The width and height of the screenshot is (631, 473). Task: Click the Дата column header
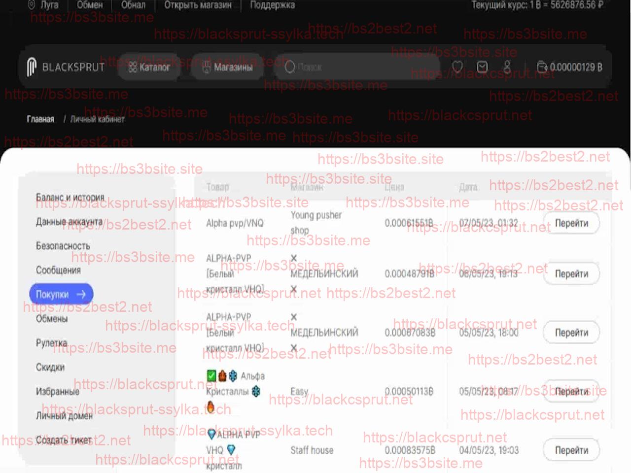tap(468, 187)
